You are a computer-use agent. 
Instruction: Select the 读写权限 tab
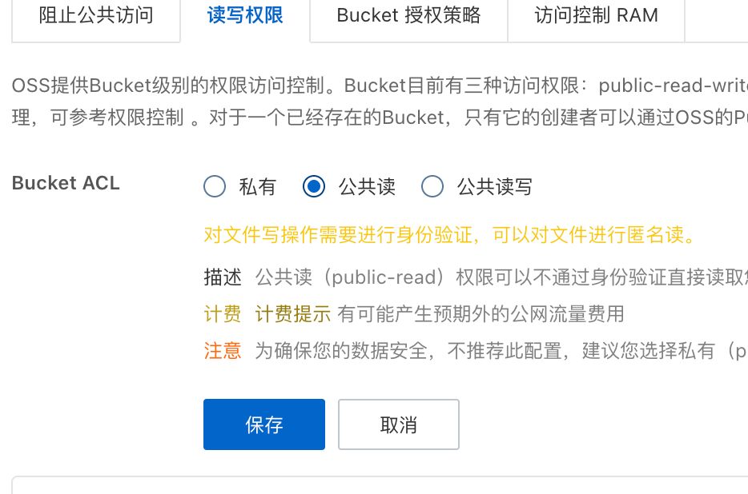245,15
